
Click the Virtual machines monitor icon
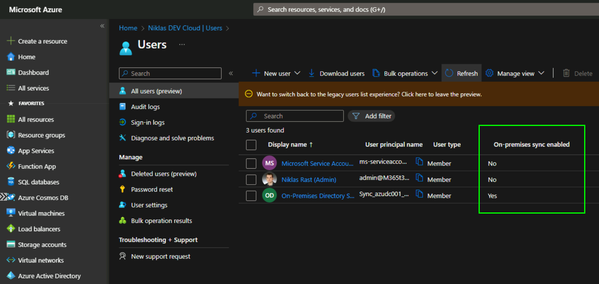click(11, 213)
